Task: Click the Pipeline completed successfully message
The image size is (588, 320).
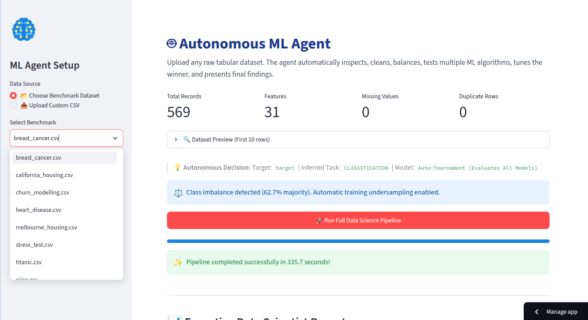Action: (258, 262)
